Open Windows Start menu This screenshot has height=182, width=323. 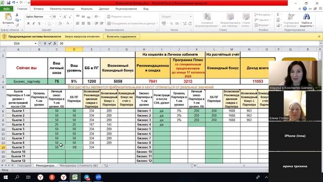click(6, 177)
